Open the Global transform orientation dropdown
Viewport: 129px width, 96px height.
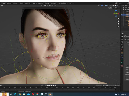(44, 6)
